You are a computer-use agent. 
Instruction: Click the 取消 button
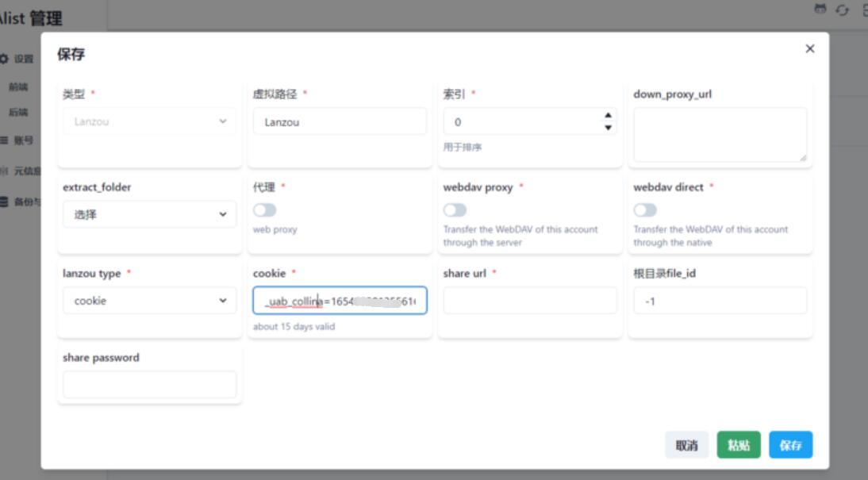click(x=686, y=445)
